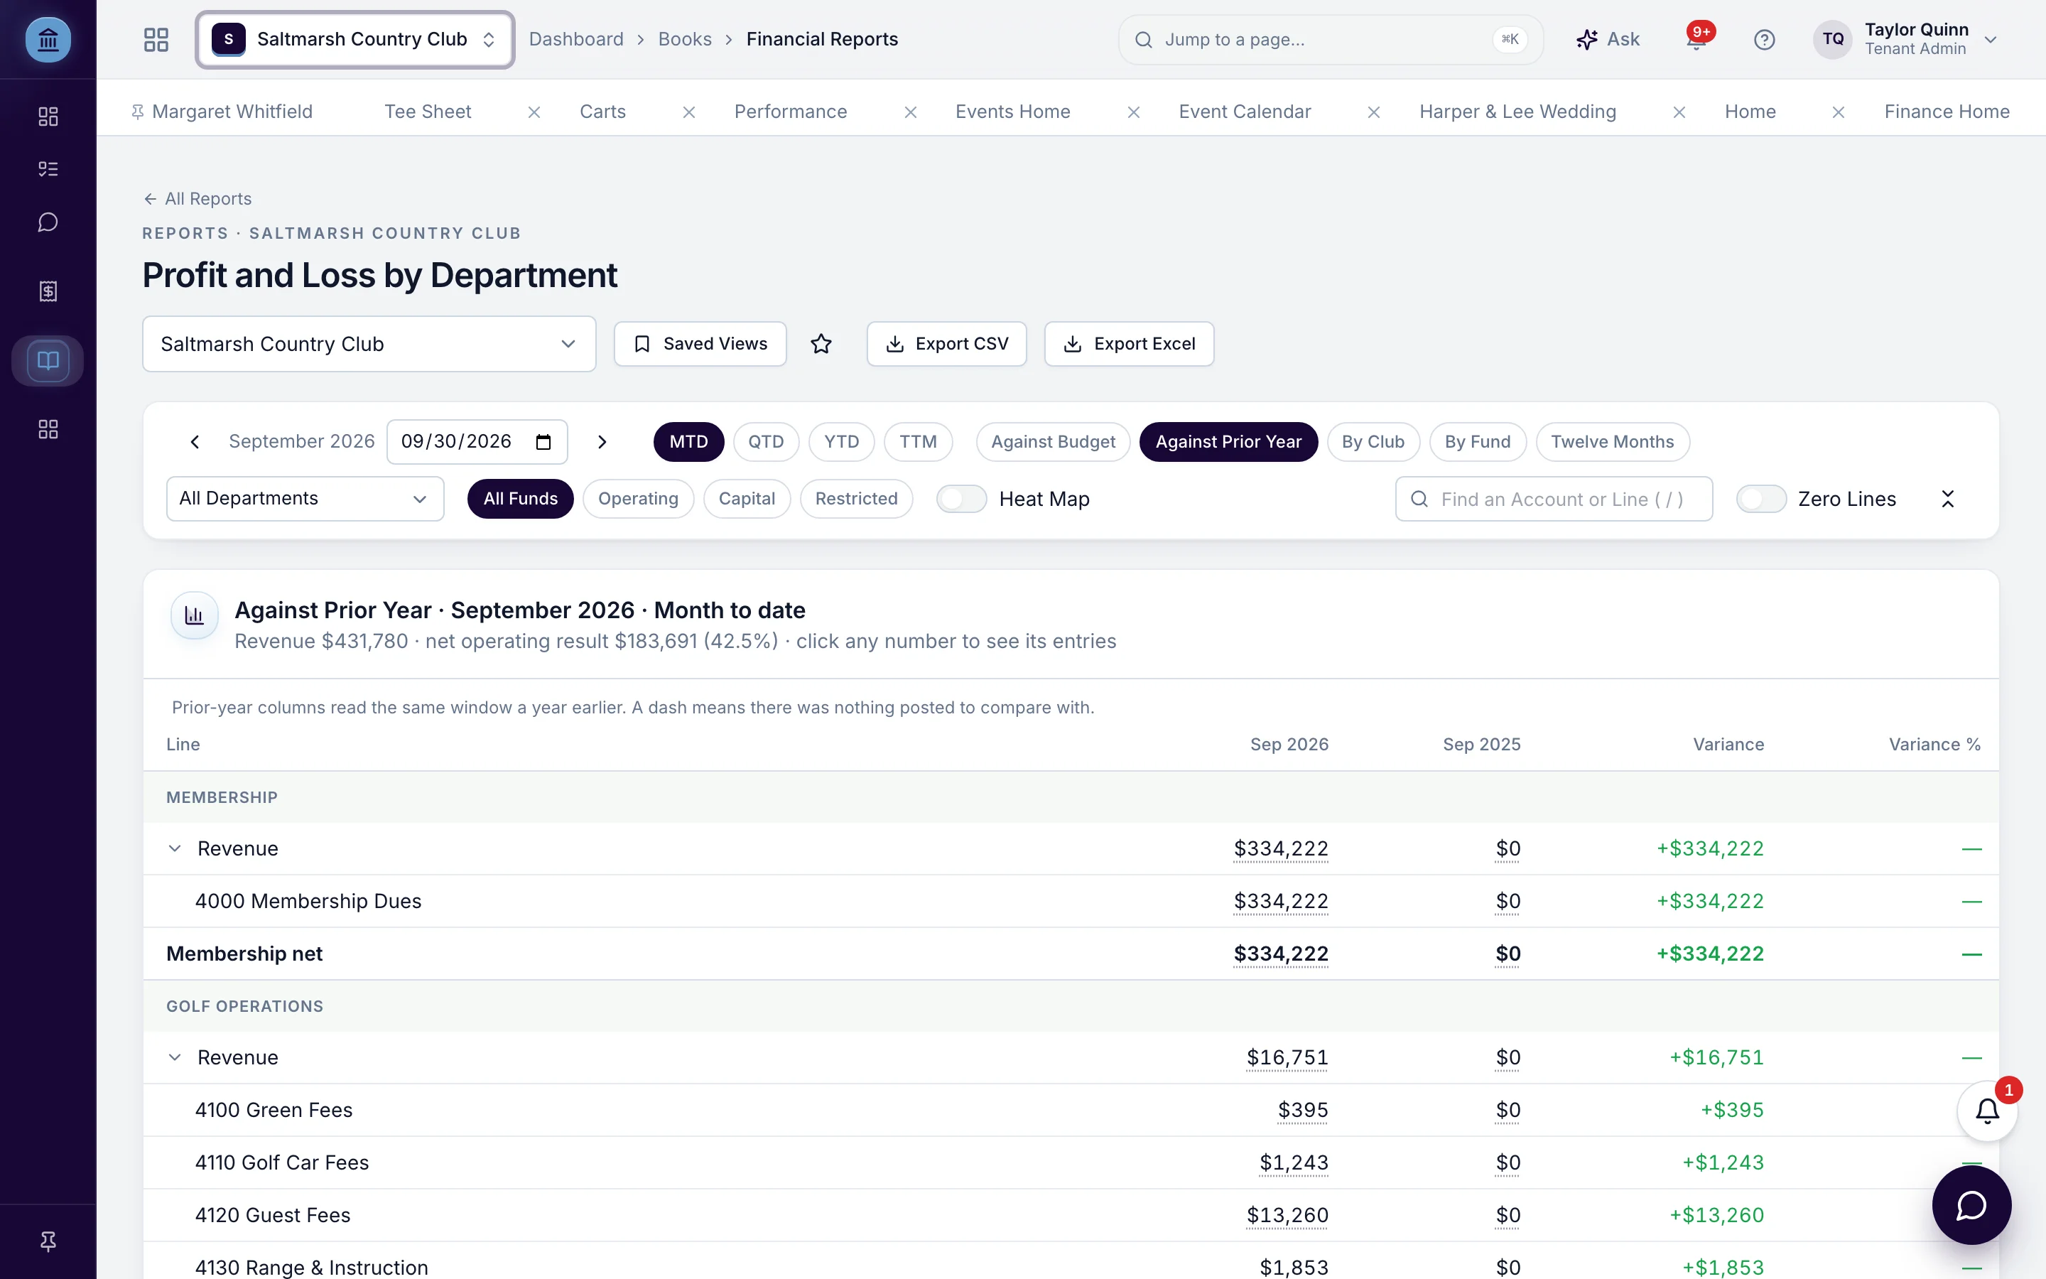The width and height of the screenshot is (2046, 1279).
Task: Go back to All Reports
Action: 197,199
